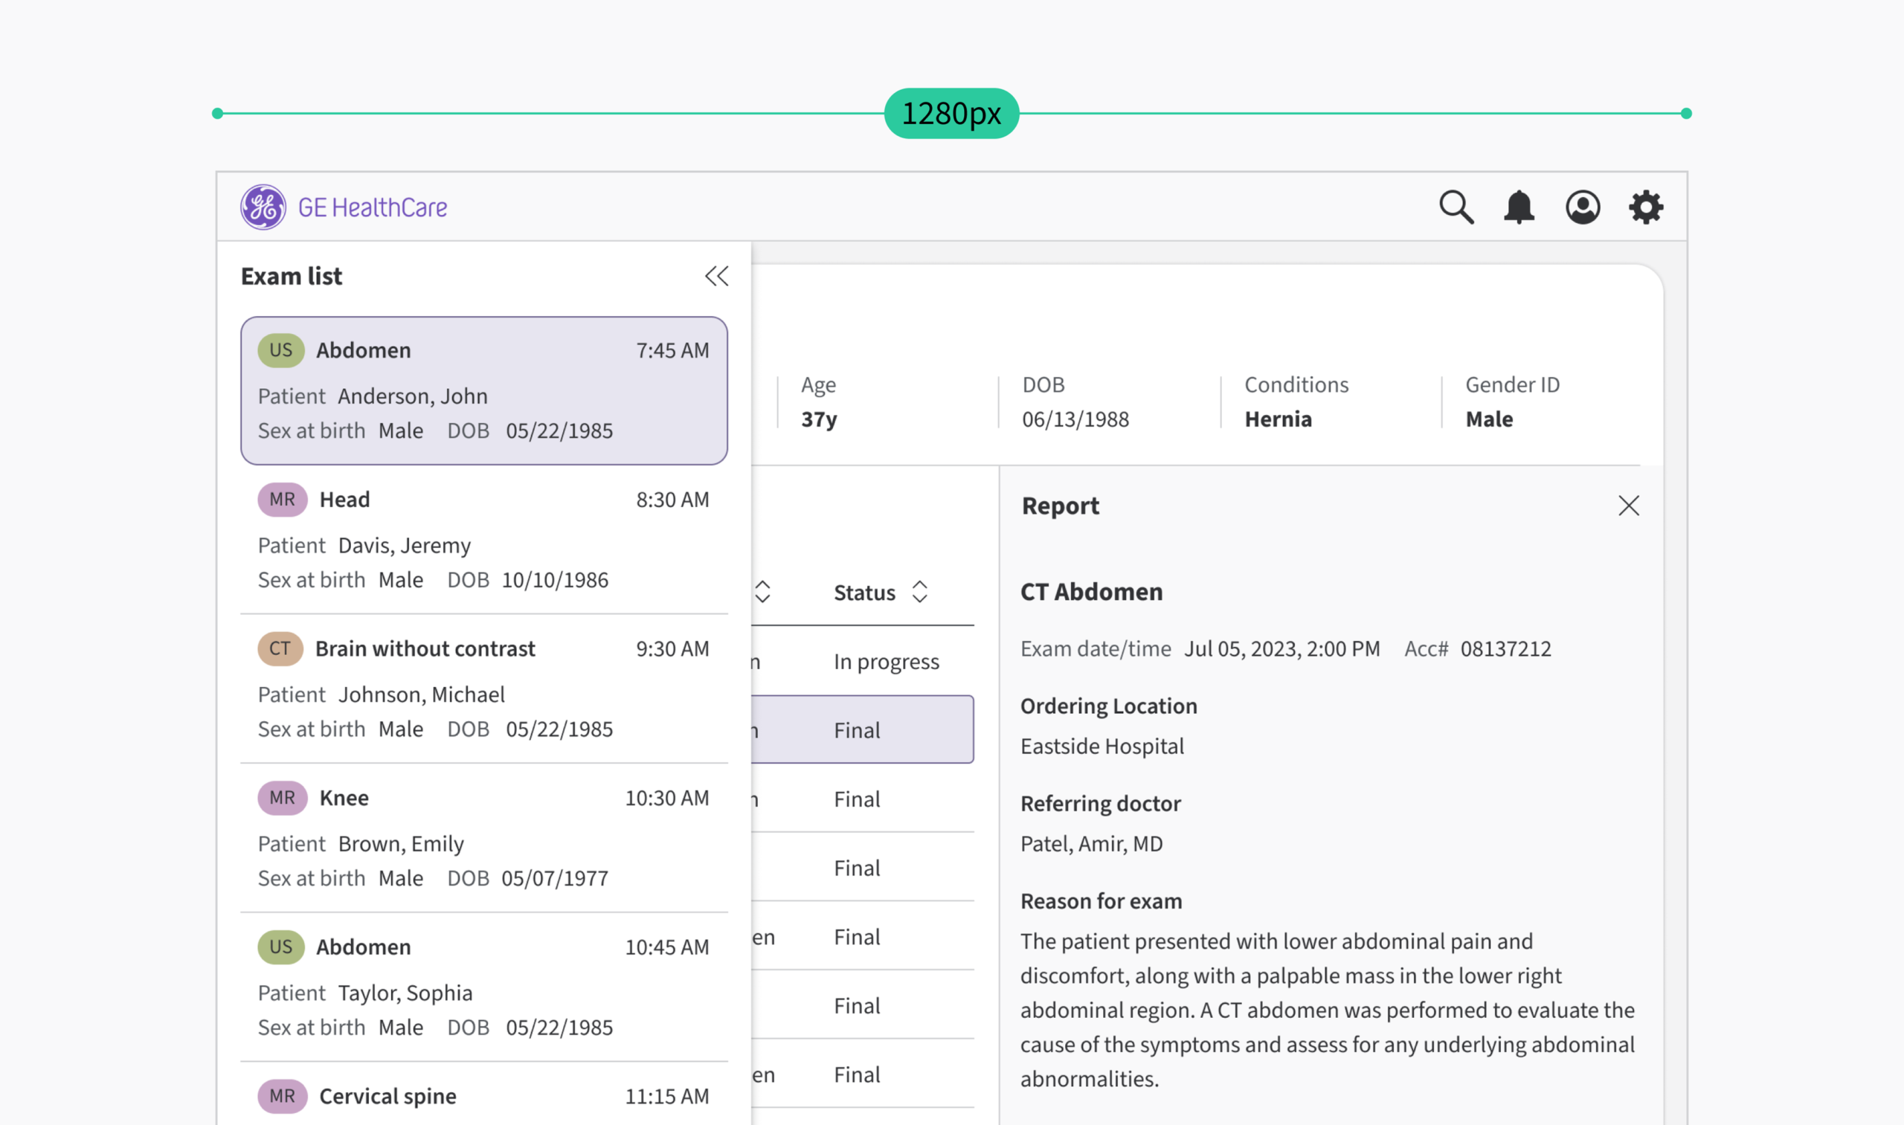
Task: Click the CT Abdomen report title
Action: tap(1091, 592)
